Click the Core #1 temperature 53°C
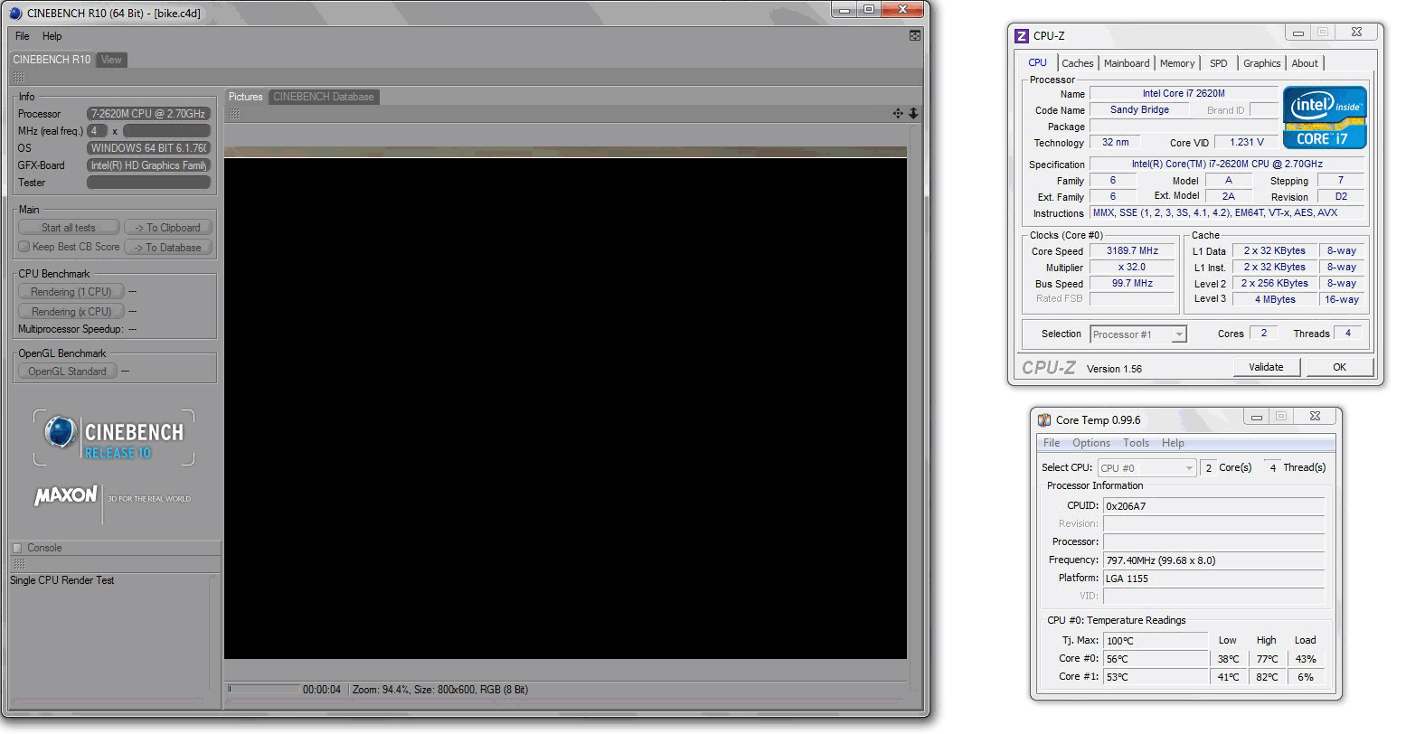1406x734 pixels. [1156, 677]
